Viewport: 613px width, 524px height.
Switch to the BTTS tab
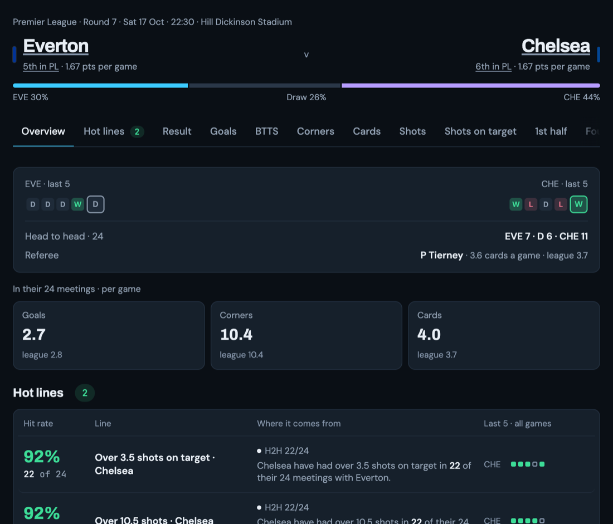pos(266,131)
